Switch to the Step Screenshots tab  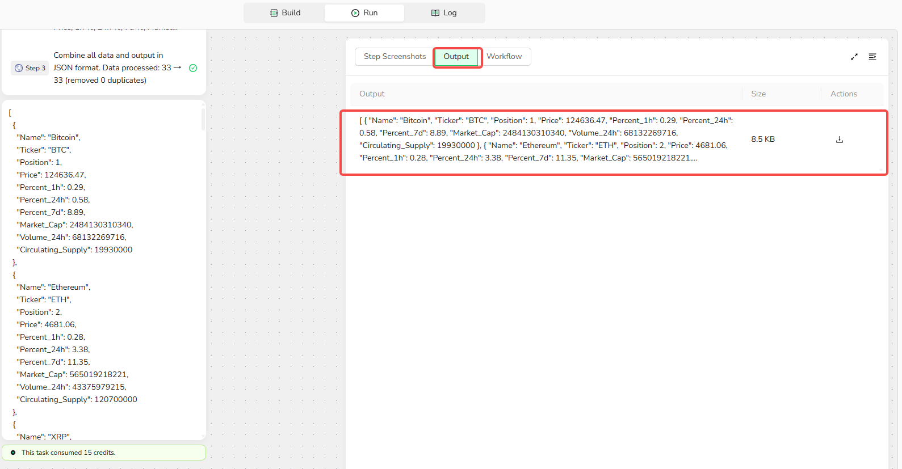point(395,57)
